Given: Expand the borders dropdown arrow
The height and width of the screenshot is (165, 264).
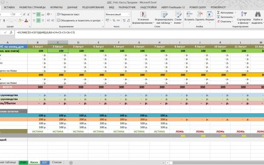Looking at the screenshot, I should point(15,21).
